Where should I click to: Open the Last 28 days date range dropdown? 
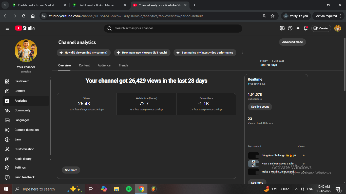tap(272, 63)
